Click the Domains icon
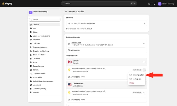Image resolution: width=177 pixels, height=106 pixels. [x=31, y=70]
